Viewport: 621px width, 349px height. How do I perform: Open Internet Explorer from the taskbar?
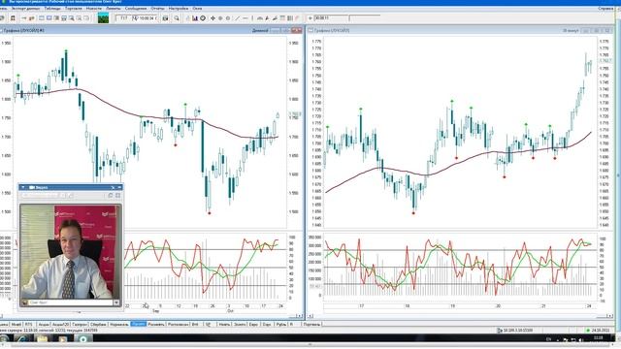(21, 339)
